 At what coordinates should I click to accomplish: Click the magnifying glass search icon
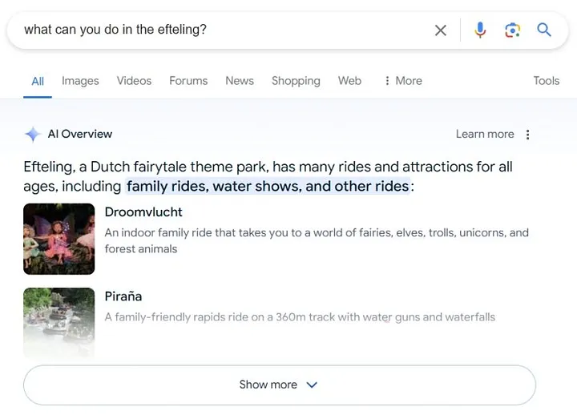pos(544,30)
